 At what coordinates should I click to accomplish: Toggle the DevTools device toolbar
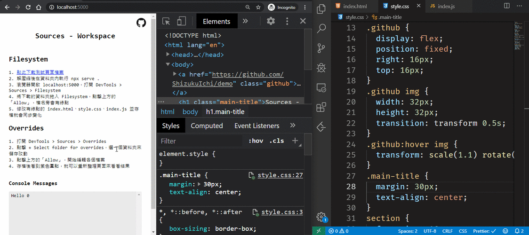[182, 22]
